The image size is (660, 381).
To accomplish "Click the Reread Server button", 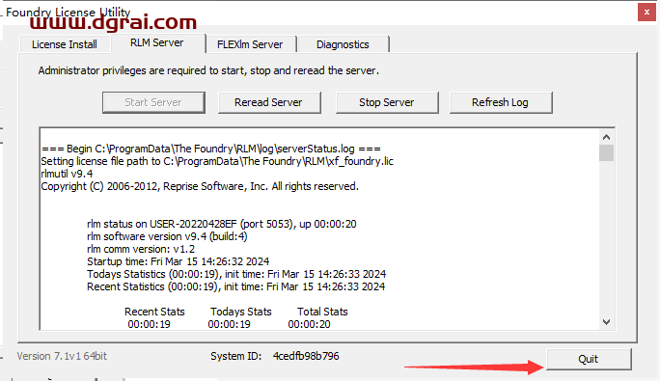I will click(269, 102).
